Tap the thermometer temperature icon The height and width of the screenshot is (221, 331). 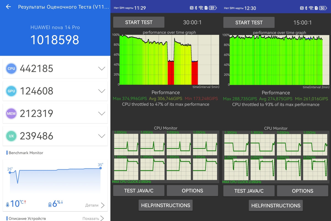[x=7, y=205]
